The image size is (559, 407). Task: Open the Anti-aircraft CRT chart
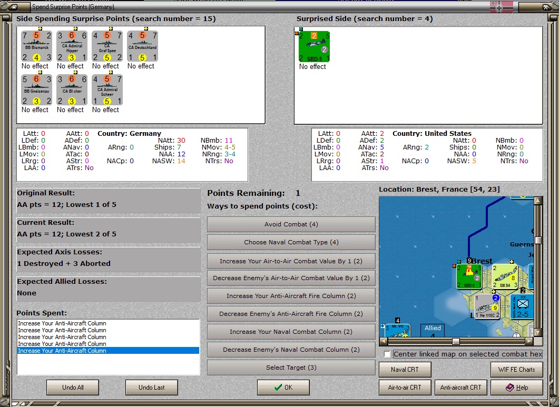[460, 387]
